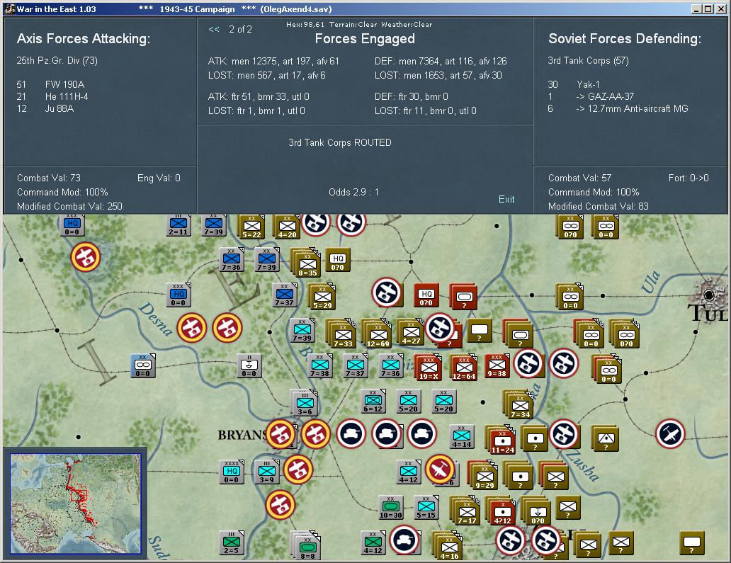Select the unit counter labeled 4=16
731x563 pixels.
(449, 546)
